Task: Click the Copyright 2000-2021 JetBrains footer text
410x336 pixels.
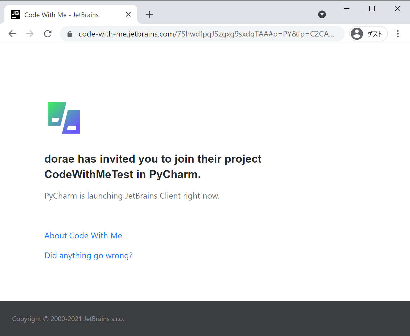Action: (x=68, y=319)
